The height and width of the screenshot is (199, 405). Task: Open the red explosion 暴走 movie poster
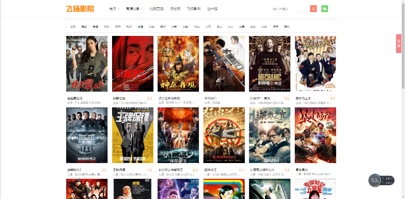click(315, 135)
